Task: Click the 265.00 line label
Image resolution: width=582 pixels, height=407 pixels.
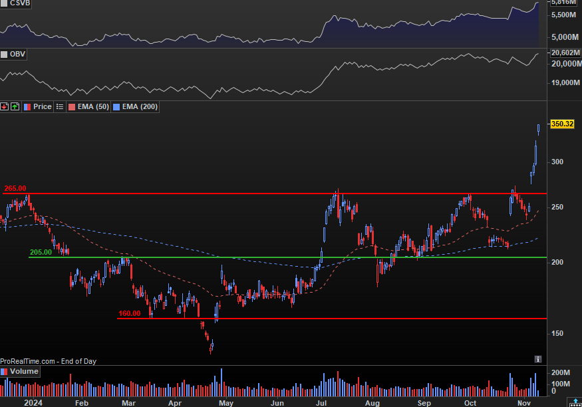Action: (x=15, y=188)
